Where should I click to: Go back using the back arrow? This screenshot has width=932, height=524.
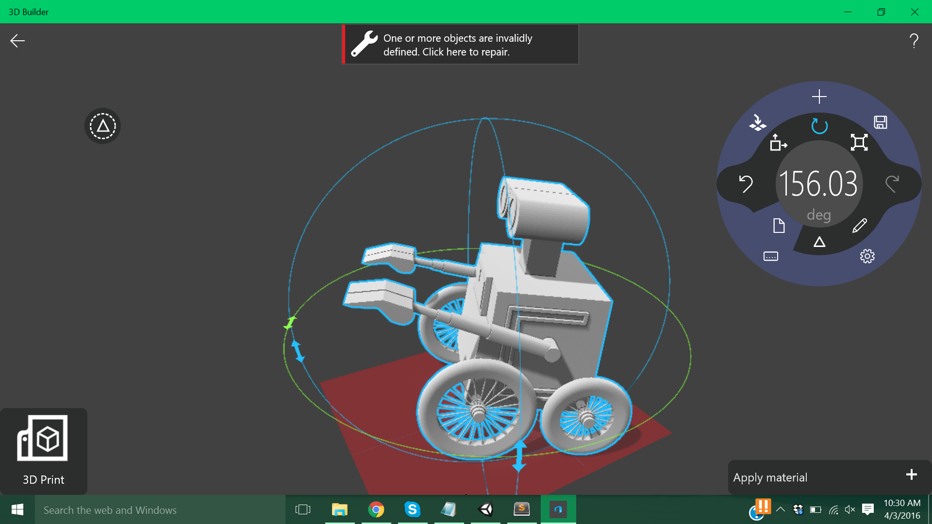coord(17,41)
